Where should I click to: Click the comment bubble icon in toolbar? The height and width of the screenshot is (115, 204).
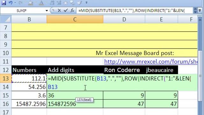pos(72,3)
